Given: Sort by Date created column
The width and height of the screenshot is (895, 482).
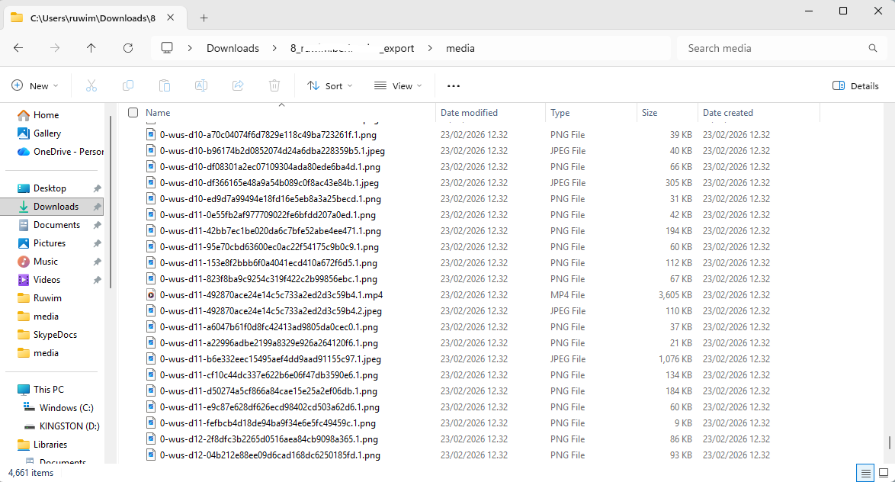Looking at the screenshot, I should coord(728,113).
